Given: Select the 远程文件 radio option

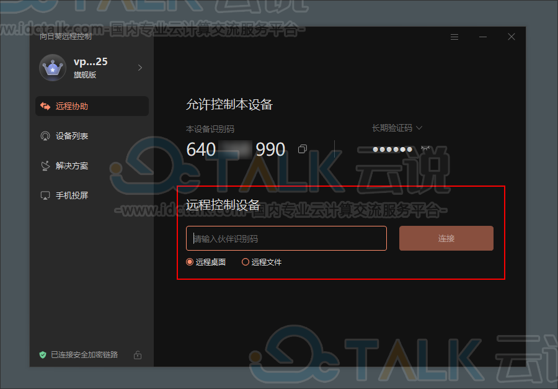Looking at the screenshot, I should pyautogui.click(x=262, y=262).
